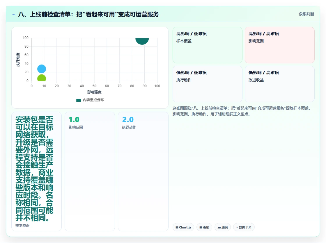Click 改进收益 in 低影响 / 高难度 card
326x243 pixels.
[x=256, y=80]
